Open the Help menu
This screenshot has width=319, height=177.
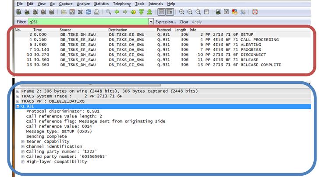coord(171,3)
